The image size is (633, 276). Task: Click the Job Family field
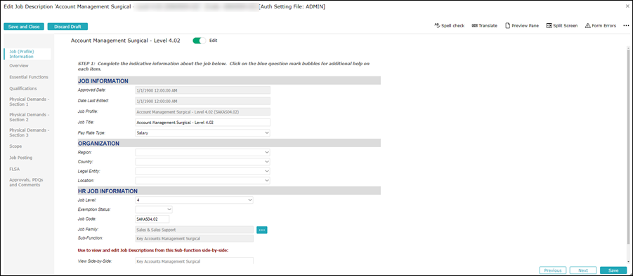(194, 230)
